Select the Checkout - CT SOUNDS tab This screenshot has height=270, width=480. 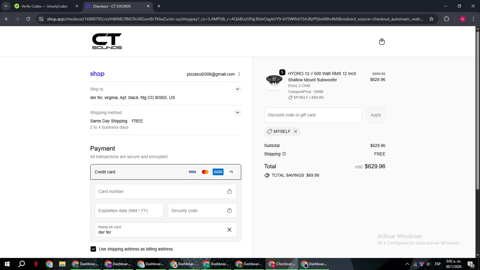[x=112, y=6]
